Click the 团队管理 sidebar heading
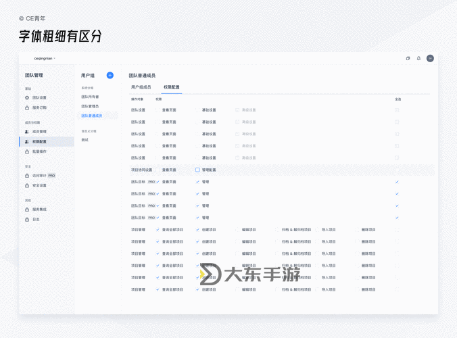This screenshot has width=457, height=338. click(34, 75)
